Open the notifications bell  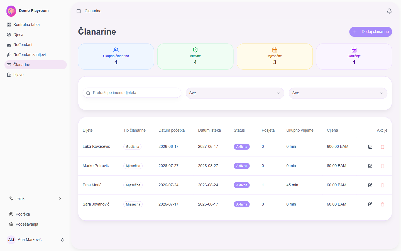(389, 11)
